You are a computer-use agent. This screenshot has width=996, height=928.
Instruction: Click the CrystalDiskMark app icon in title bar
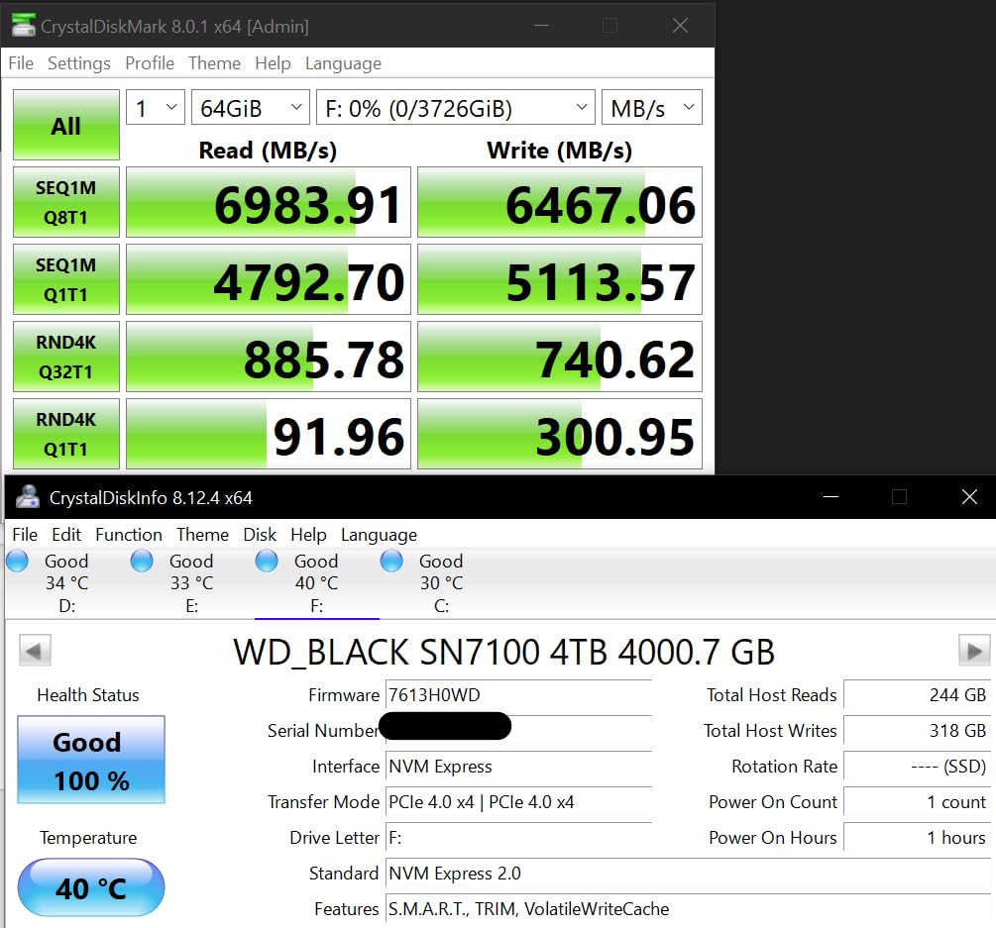point(24,26)
